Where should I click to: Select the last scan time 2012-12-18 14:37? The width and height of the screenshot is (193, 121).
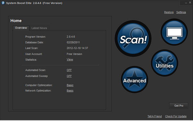pyautogui.click(x=77, y=48)
